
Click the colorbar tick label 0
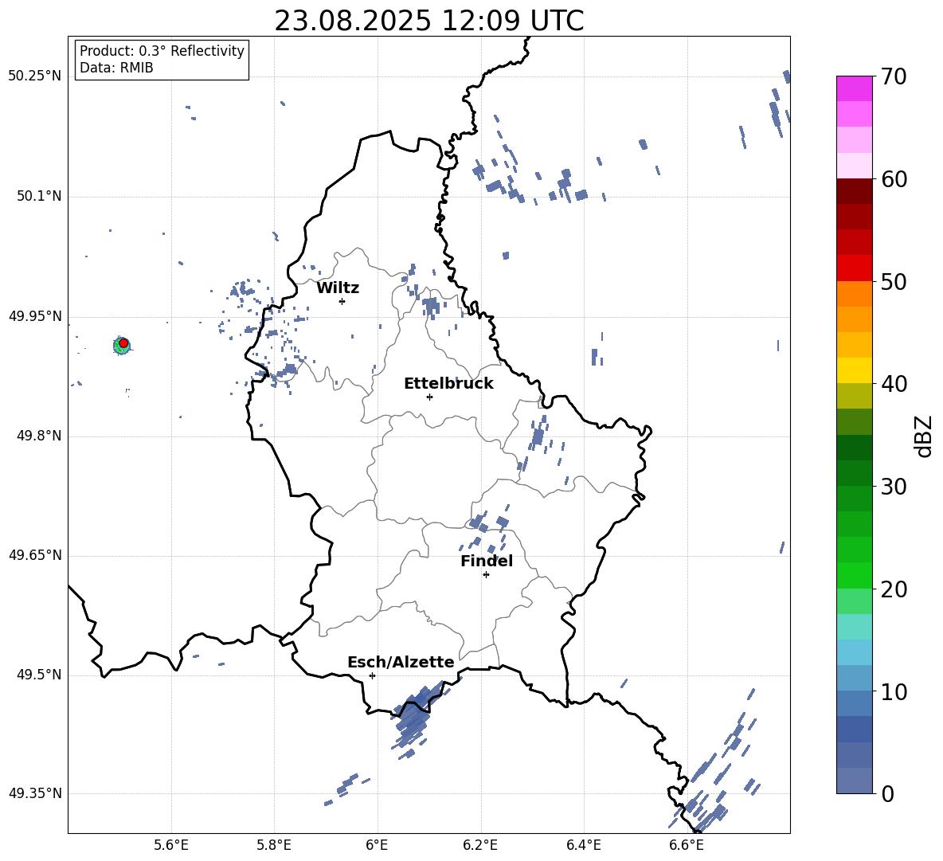pos(887,793)
